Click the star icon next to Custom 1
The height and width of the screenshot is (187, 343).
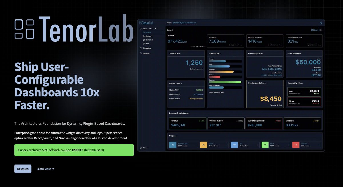(144, 36)
